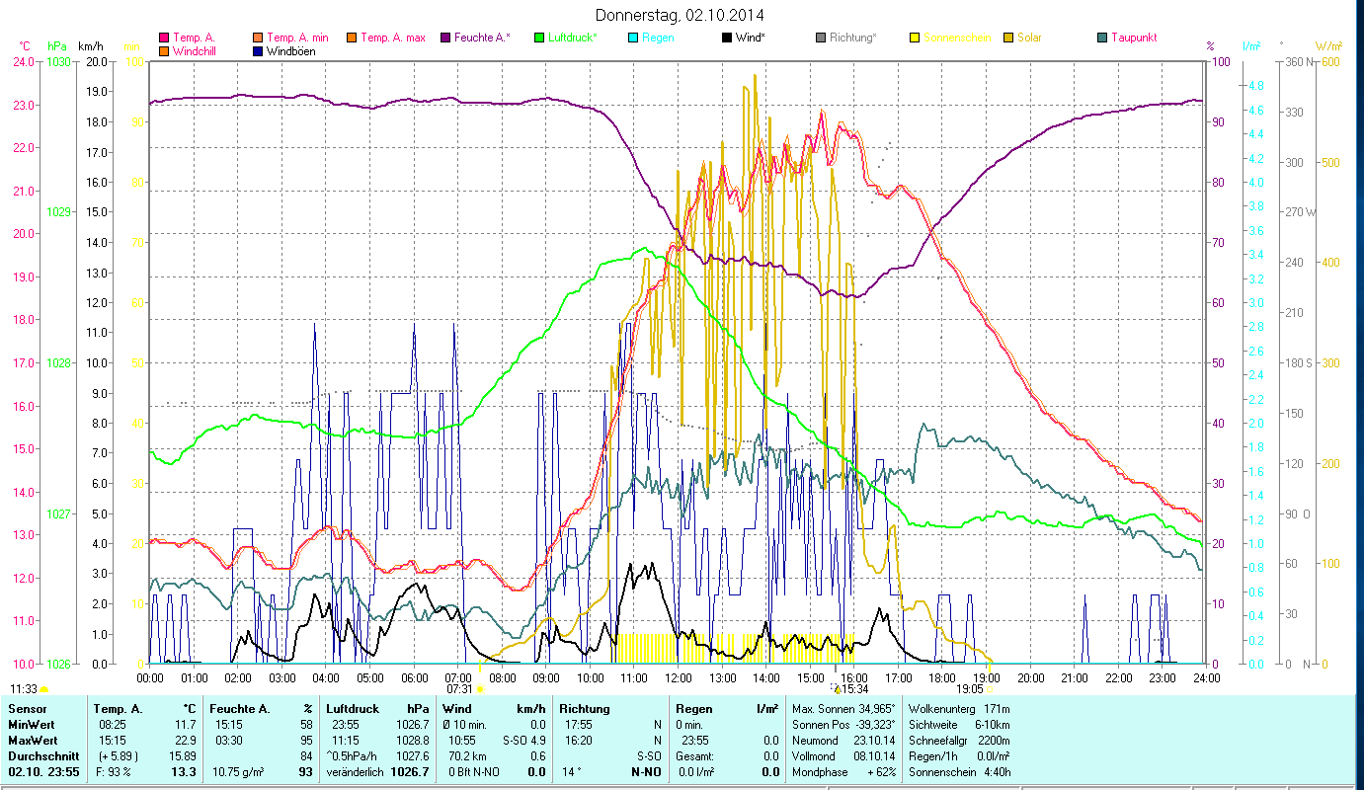Click the orange Windchill legend swatch
1364x790 pixels.
click(x=164, y=50)
